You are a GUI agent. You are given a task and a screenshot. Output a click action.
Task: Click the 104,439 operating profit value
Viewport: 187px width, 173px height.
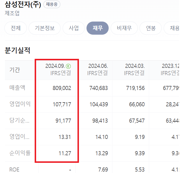click(x=99, y=105)
